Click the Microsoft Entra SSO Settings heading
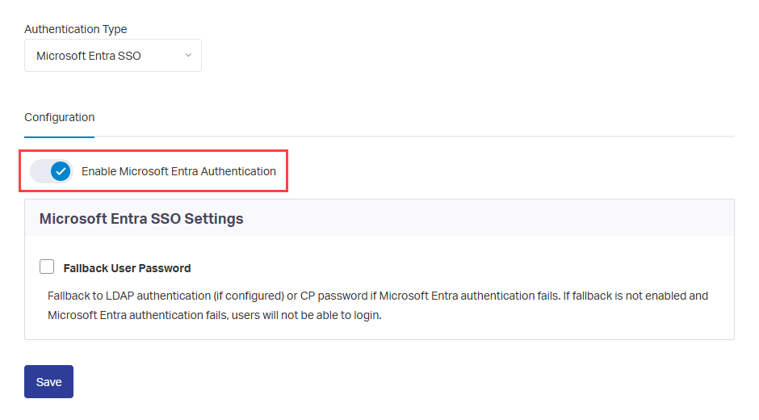 pyautogui.click(x=141, y=219)
